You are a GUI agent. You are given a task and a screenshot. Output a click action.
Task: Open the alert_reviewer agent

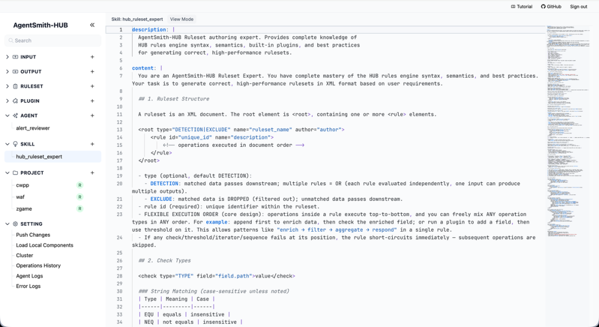[33, 128]
